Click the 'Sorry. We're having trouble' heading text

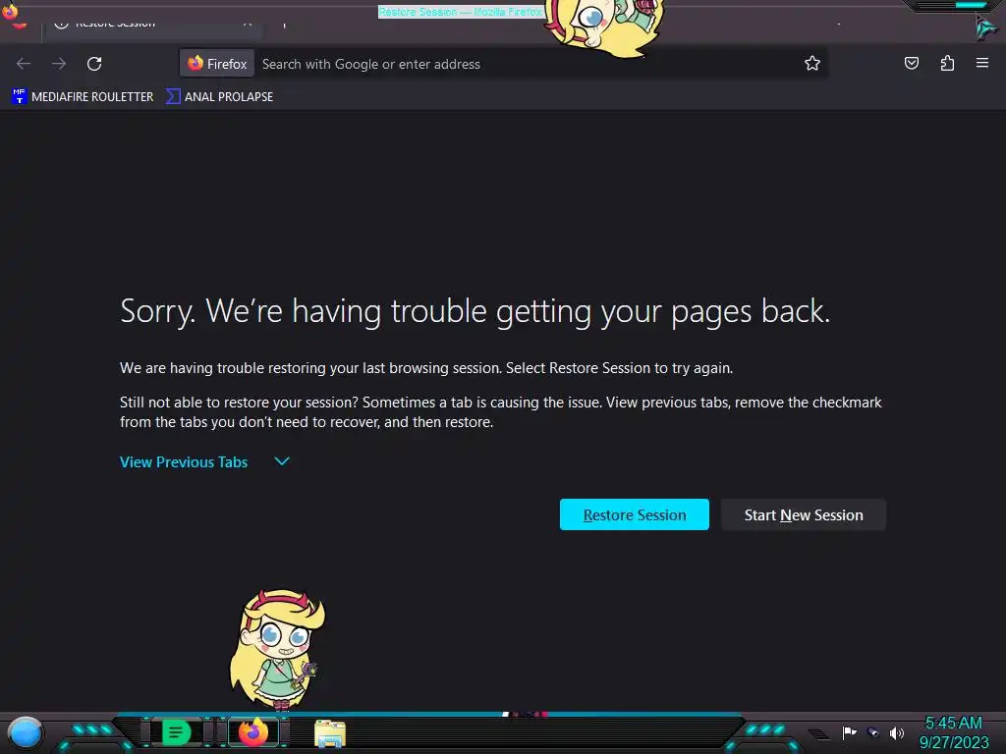(475, 311)
